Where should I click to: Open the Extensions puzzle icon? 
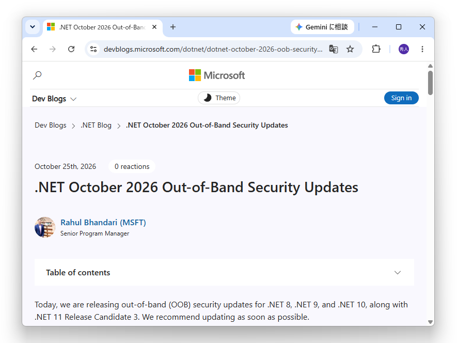(376, 49)
